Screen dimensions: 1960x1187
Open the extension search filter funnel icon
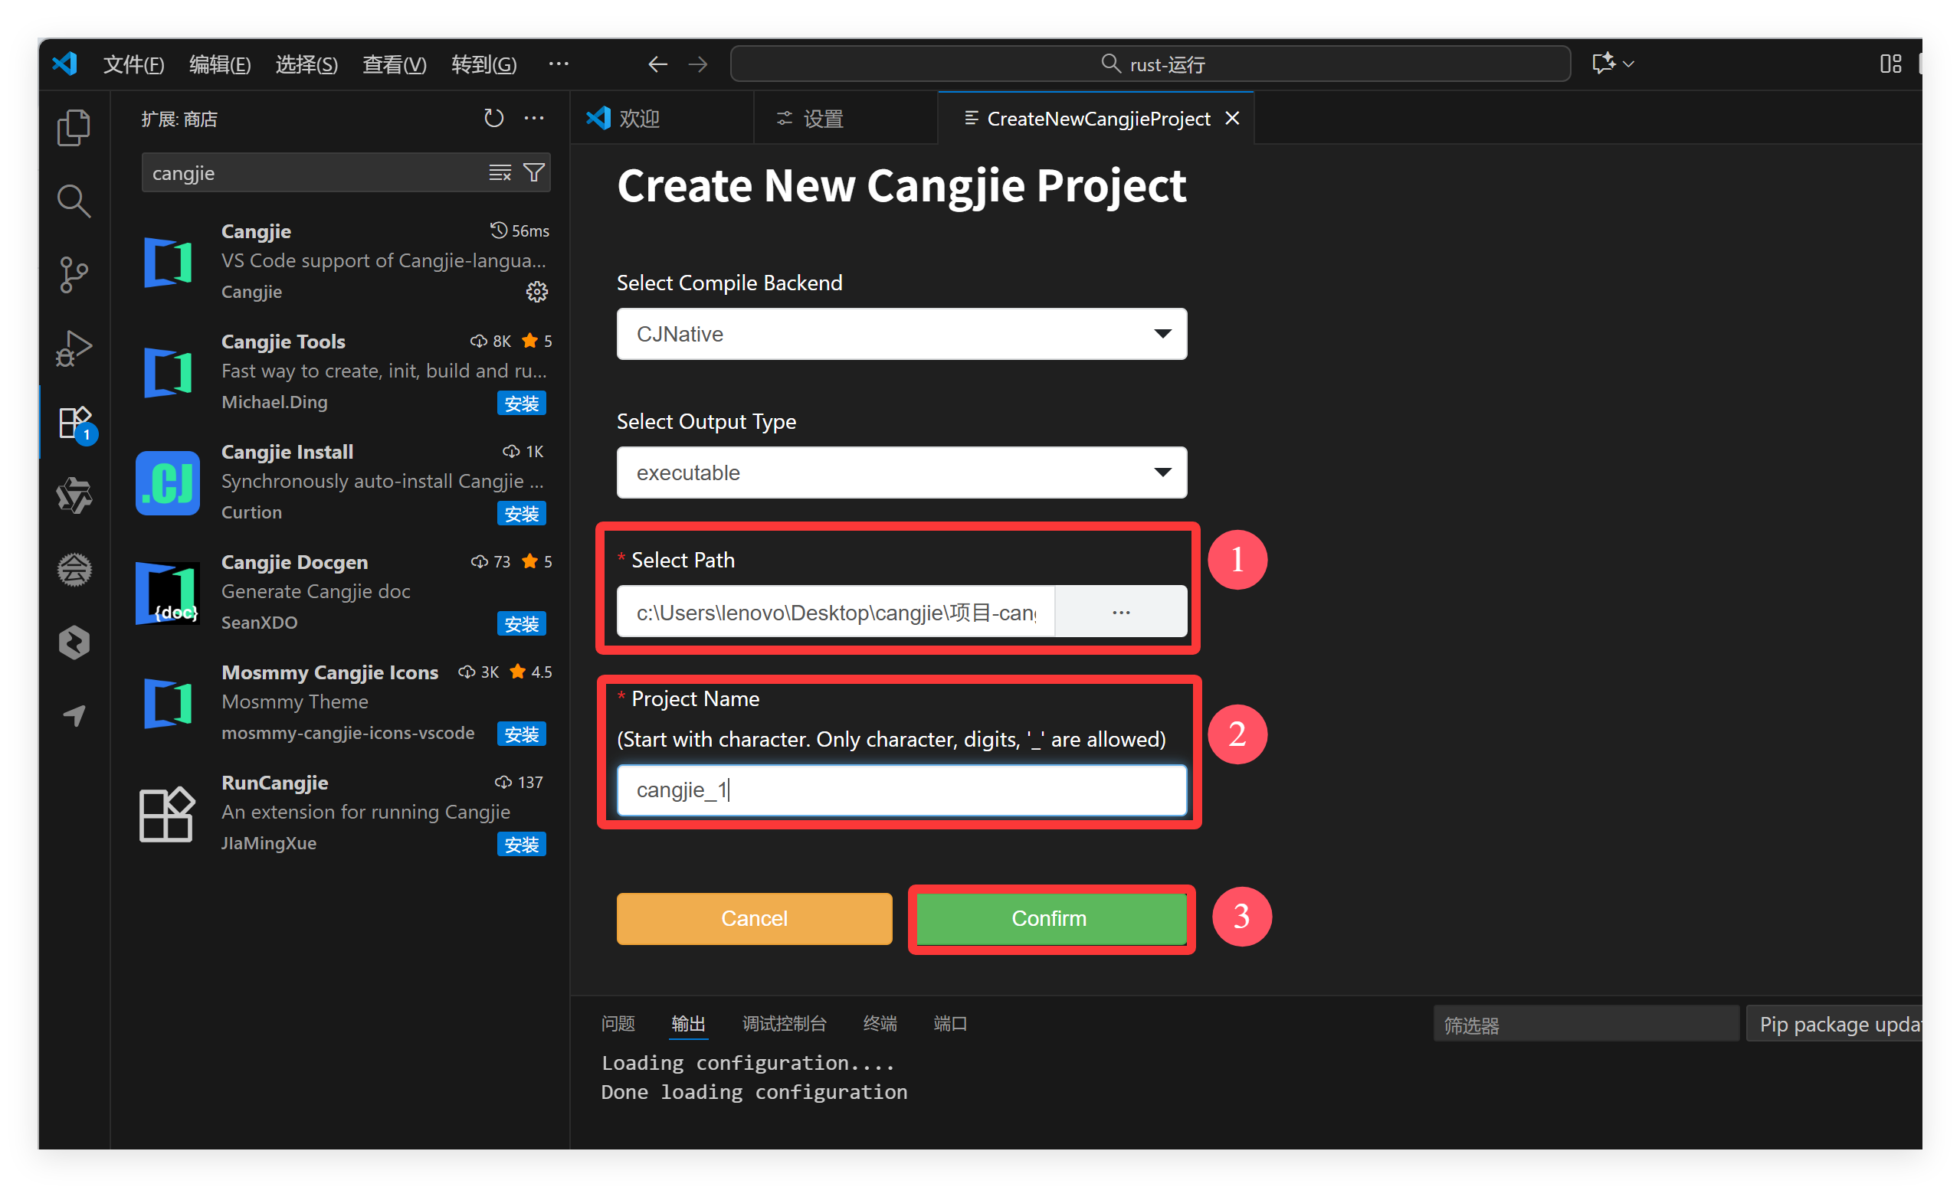coord(535,172)
